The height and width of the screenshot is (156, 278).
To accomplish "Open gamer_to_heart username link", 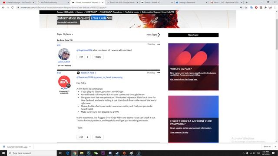I will click(x=64, y=62).
